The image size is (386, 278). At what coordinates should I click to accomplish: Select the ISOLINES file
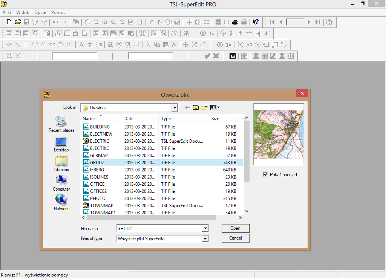(x=163, y=177)
